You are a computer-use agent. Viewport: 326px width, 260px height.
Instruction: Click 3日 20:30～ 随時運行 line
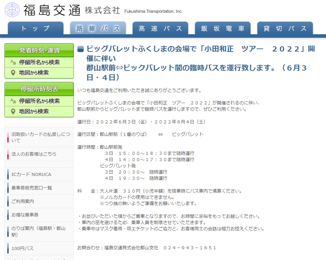pos(136,172)
